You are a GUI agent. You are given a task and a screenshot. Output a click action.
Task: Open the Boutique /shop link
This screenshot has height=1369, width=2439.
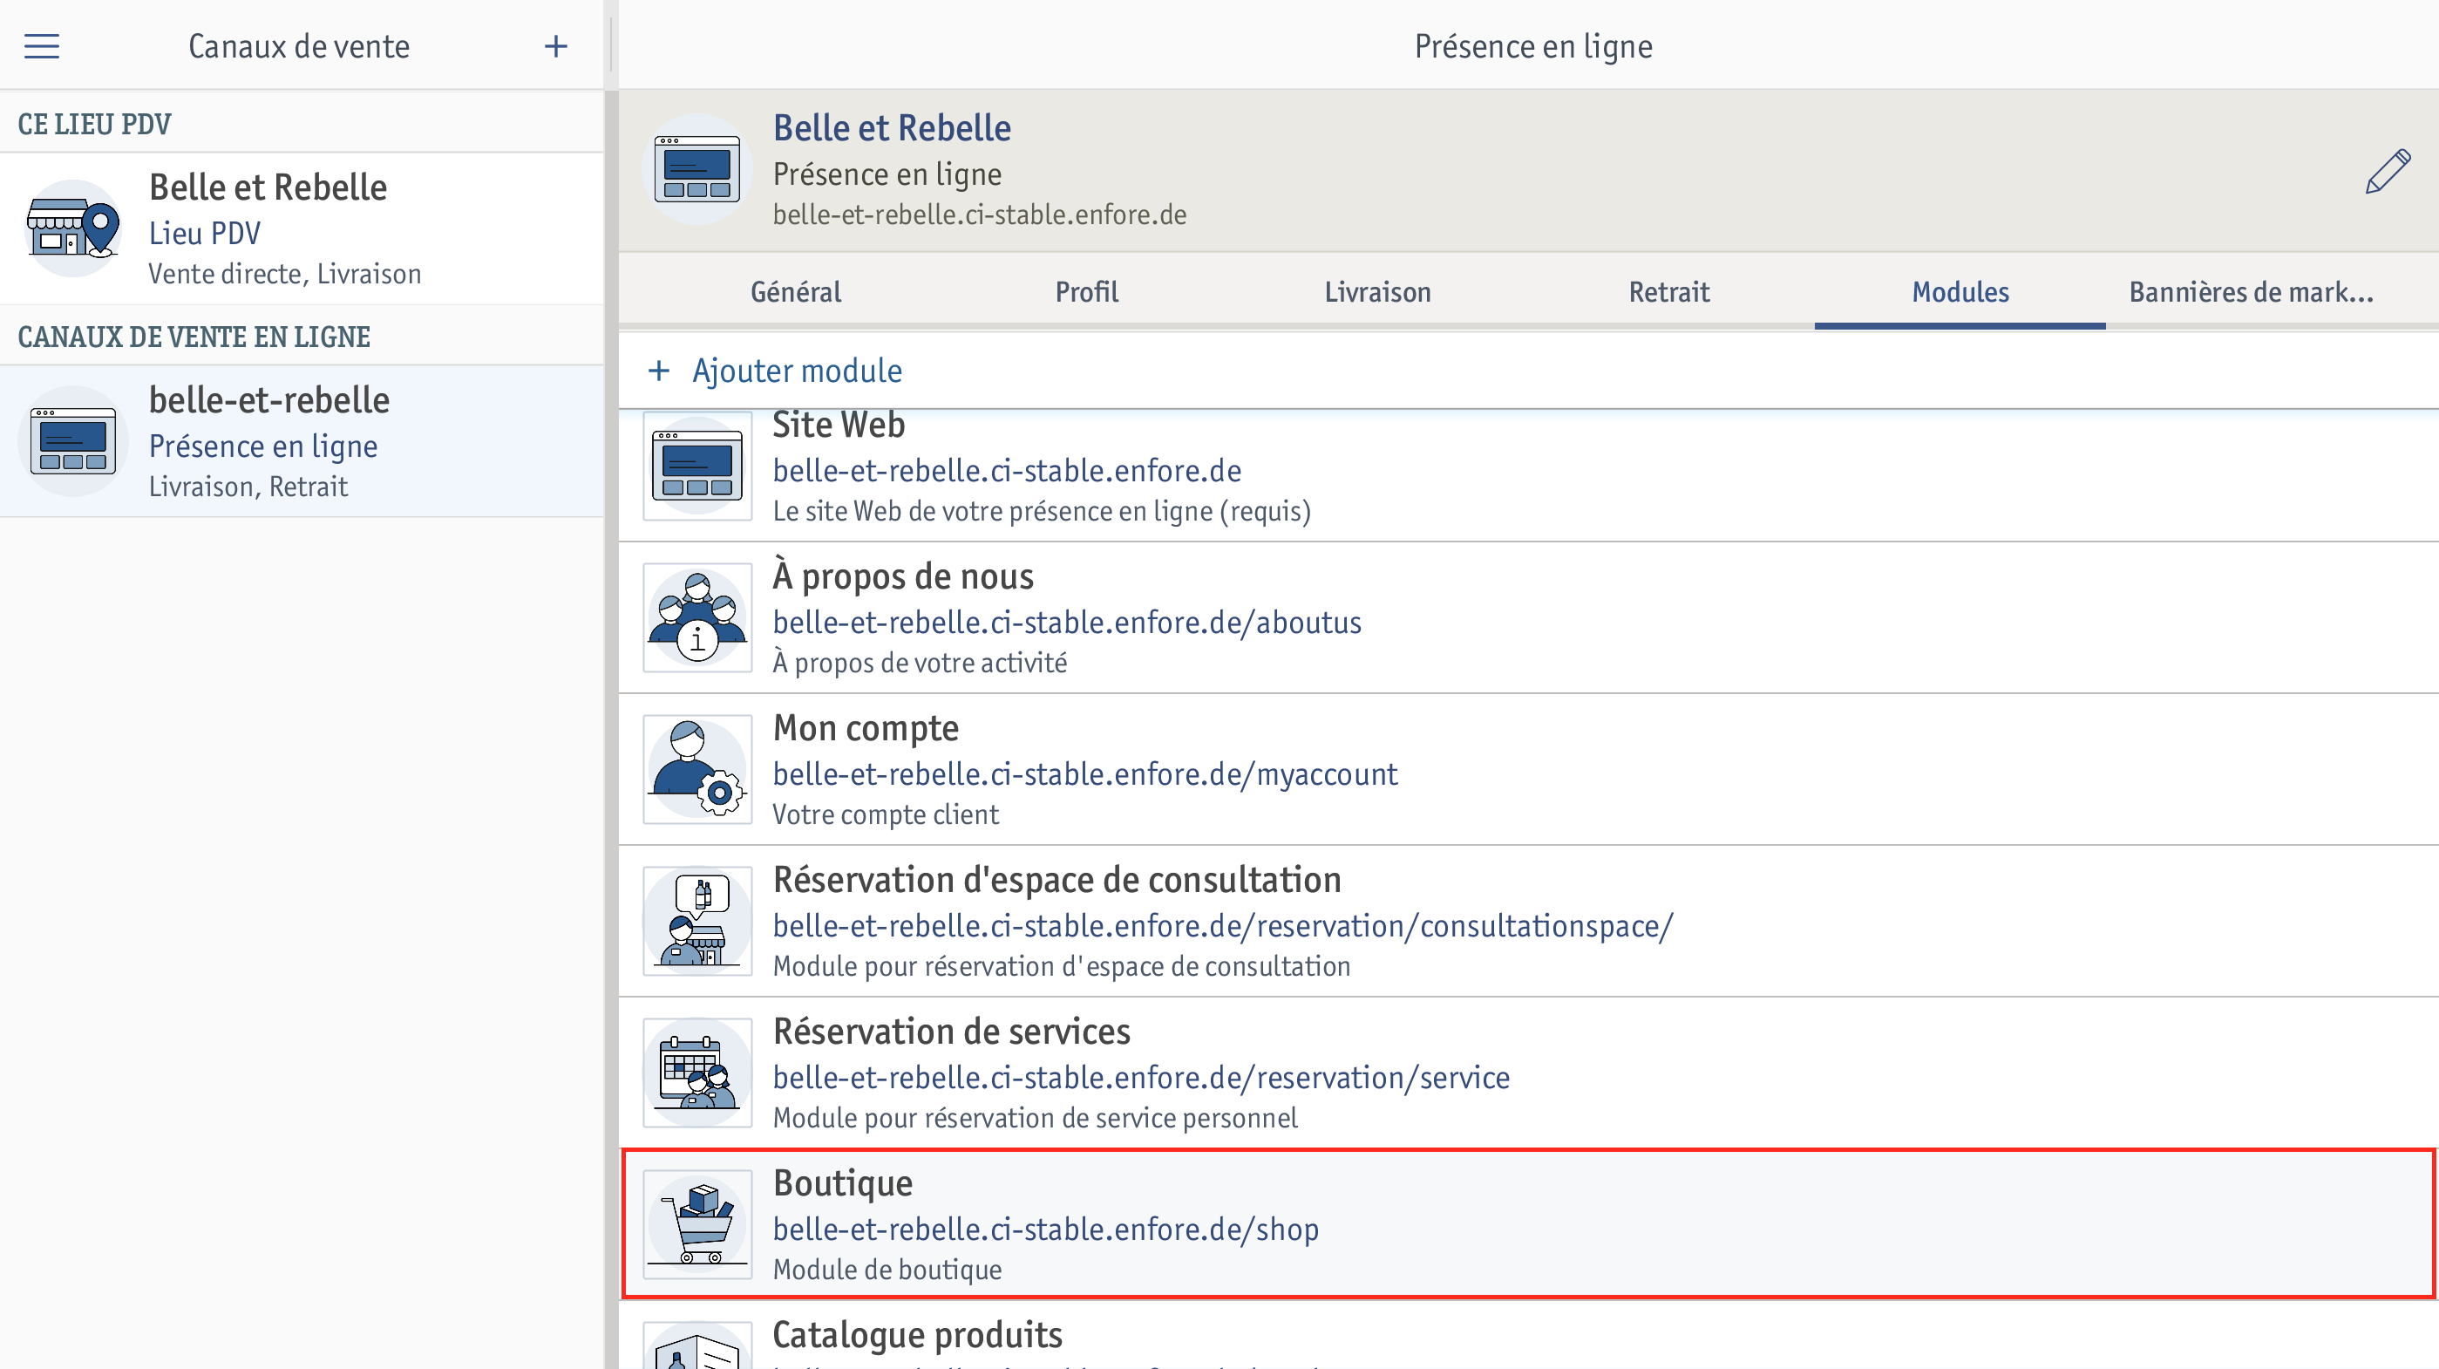point(1045,1229)
